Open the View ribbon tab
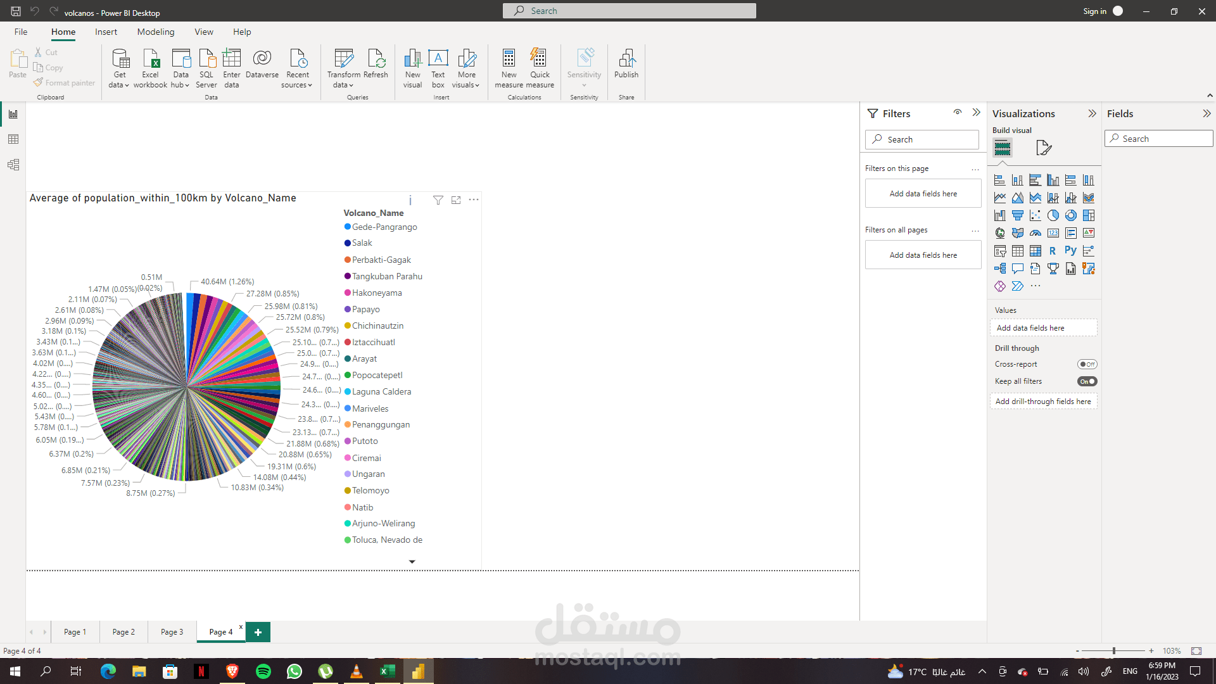 click(x=204, y=32)
